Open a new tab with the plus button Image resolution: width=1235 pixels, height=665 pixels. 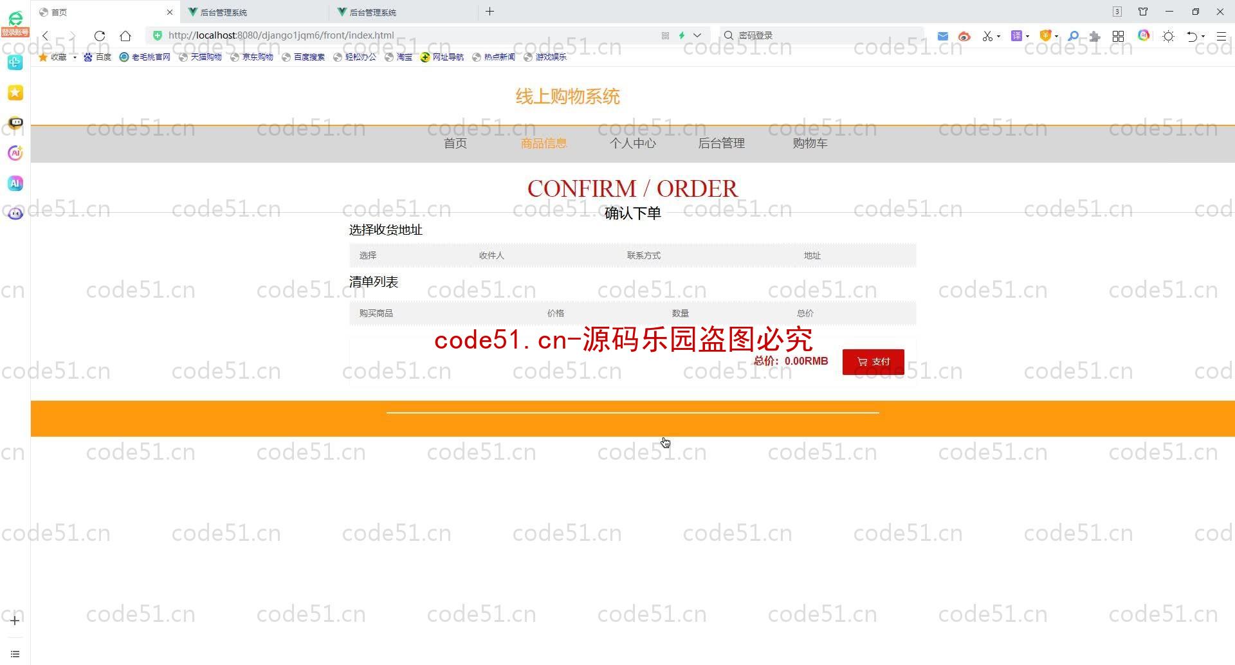click(x=489, y=12)
